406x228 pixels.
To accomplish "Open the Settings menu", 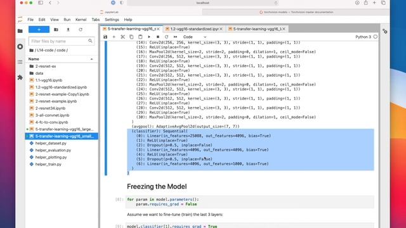I will click(x=112, y=20).
